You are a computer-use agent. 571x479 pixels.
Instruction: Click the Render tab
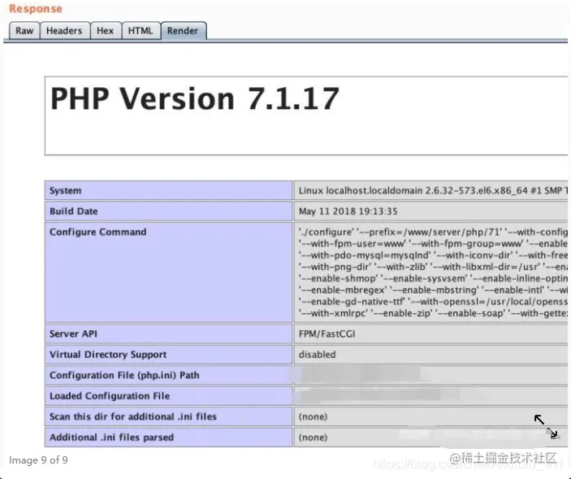tap(183, 31)
